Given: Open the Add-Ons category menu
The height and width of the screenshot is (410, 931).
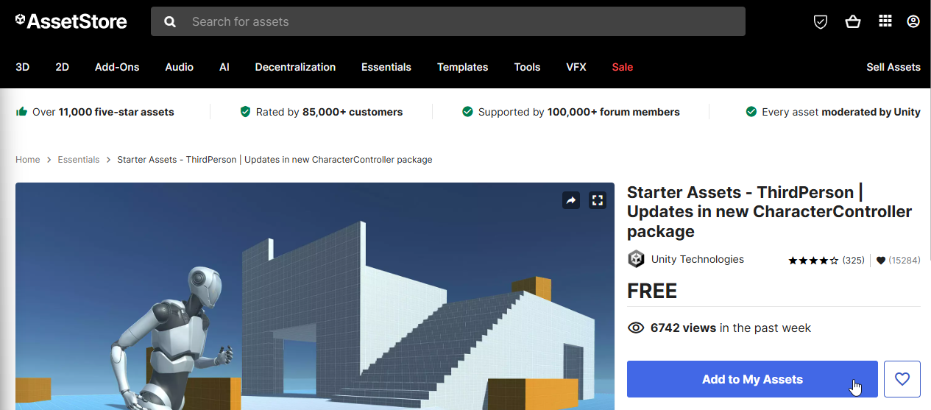Looking at the screenshot, I should pyautogui.click(x=117, y=67).
